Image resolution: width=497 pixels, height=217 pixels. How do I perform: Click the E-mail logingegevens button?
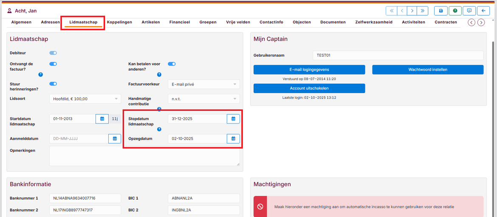[309, 69]
